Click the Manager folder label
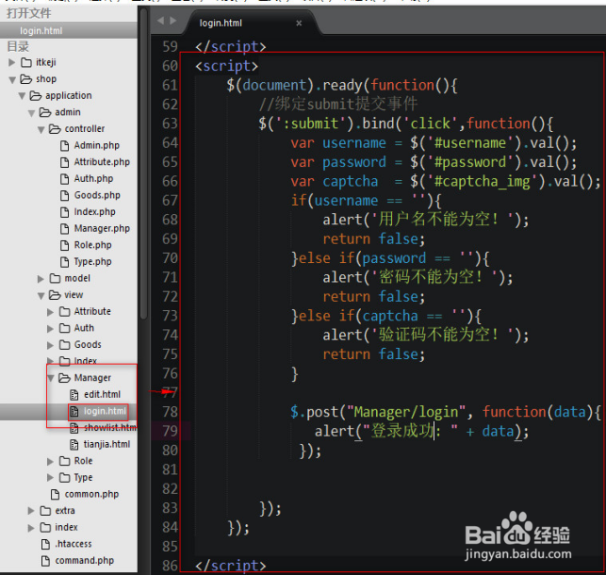 click(x=92, y=378)
